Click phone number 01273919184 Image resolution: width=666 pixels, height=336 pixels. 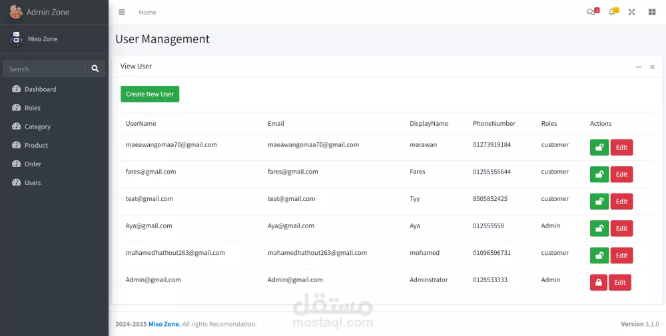[x=492, y=144]
